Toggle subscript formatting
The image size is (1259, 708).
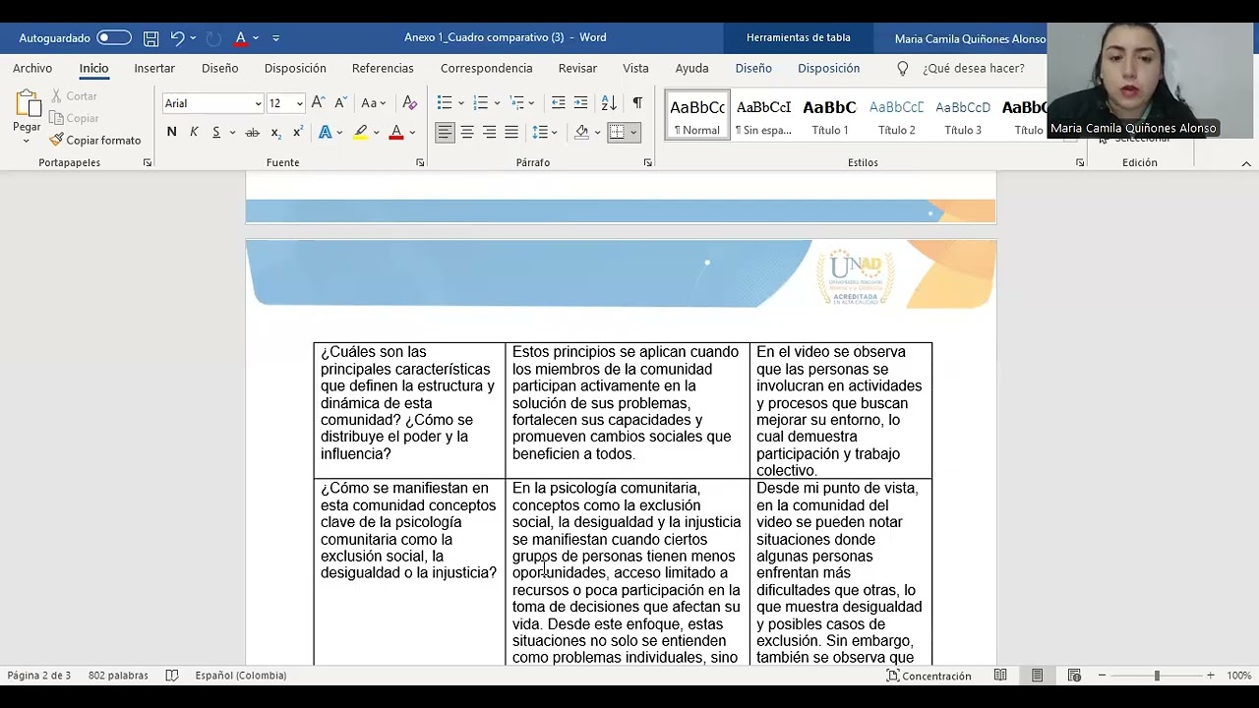[x=275, y=132]
